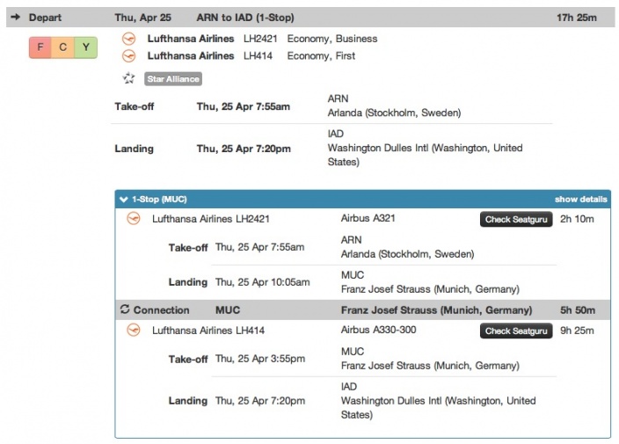This screenshot has height=444, width=619.
Task: Collapse the 1-Stop (MUC) section chevron
Action: point(124,199)
